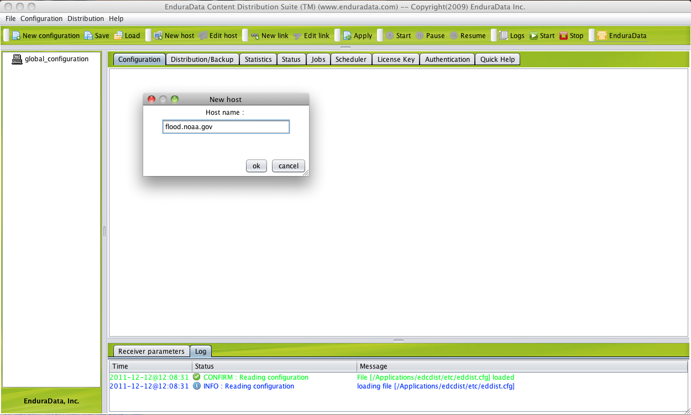Click the Status column header
The width and height of the screenshot is (691, 415).
[x=275, y=366]
